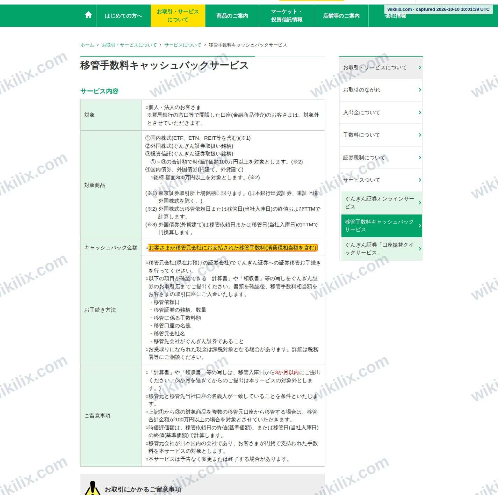Click the chevron beside 入出金について

coord(420,112)
